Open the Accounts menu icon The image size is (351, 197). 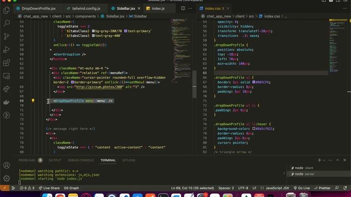(7, 165)
